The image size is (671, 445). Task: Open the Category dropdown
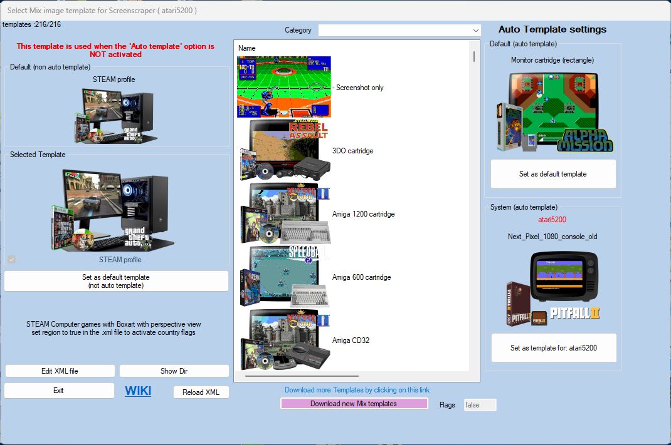pos(399,30)
